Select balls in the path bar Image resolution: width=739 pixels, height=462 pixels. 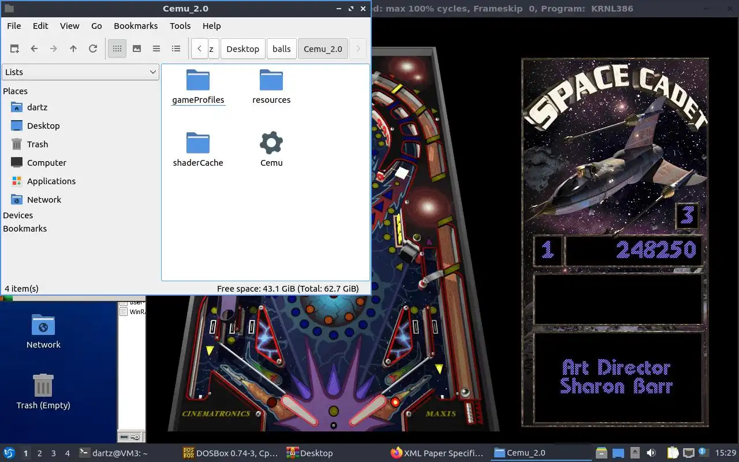[x=282, y=49]
